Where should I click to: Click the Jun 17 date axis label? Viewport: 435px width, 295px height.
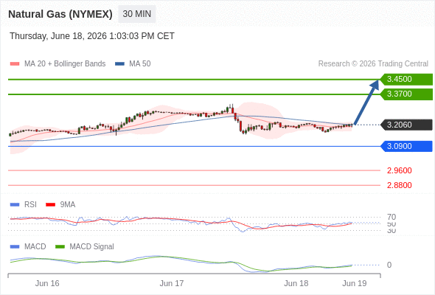point(172,283)
